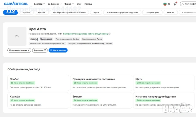Viewport: 196px width, 117px height.
Task: Open the notifications megaphone icon
Action: [175, 4]
